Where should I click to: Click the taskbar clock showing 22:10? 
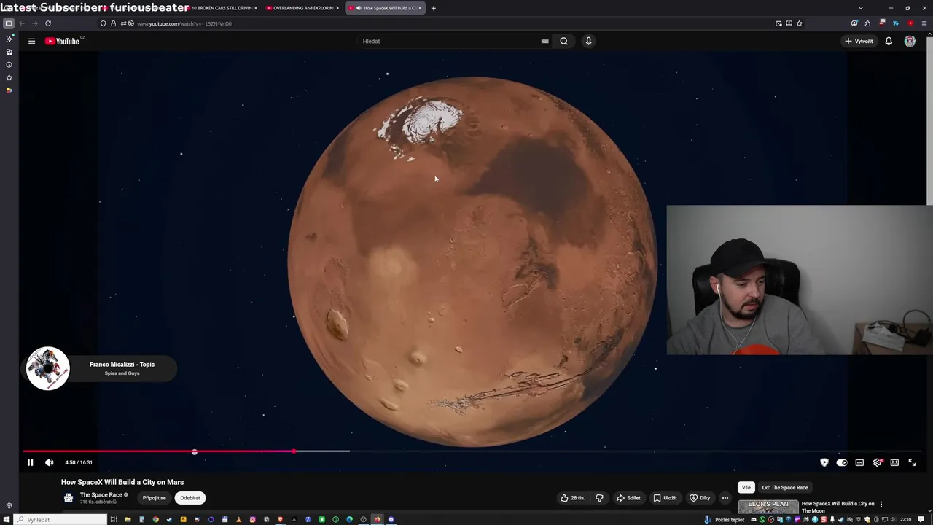click(905, 520)
